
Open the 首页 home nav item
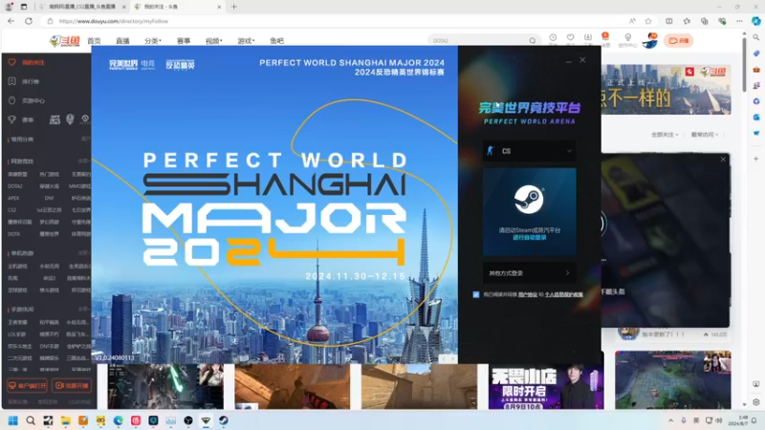94,41
